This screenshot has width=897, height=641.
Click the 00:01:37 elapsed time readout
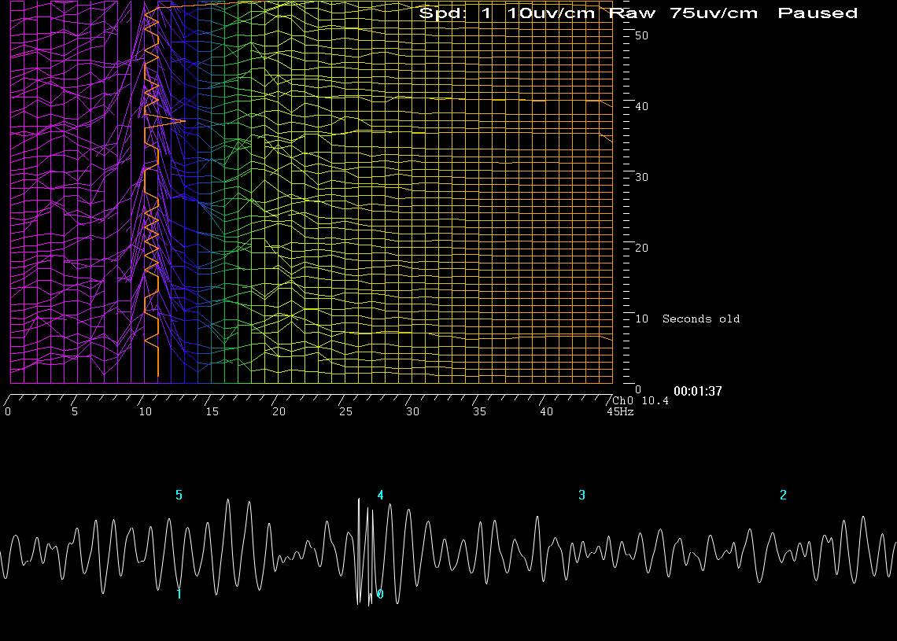click(x=697, y=391)
